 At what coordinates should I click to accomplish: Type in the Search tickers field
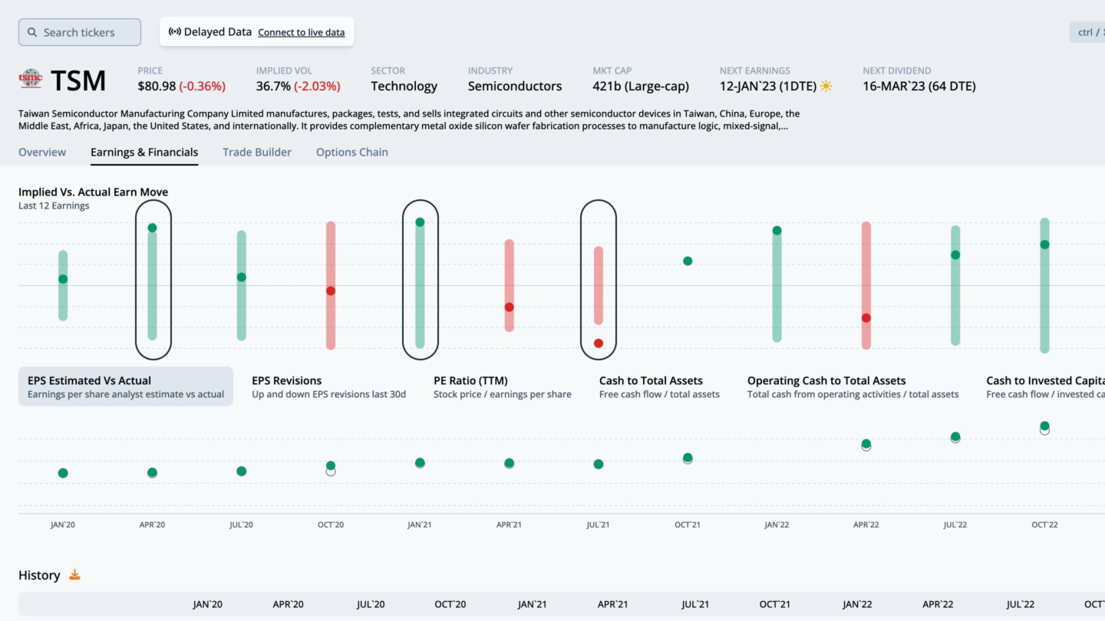click(x=84, y=32)
